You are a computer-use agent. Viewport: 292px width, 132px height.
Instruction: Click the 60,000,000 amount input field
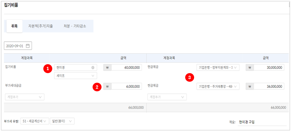tap(127, 67)
